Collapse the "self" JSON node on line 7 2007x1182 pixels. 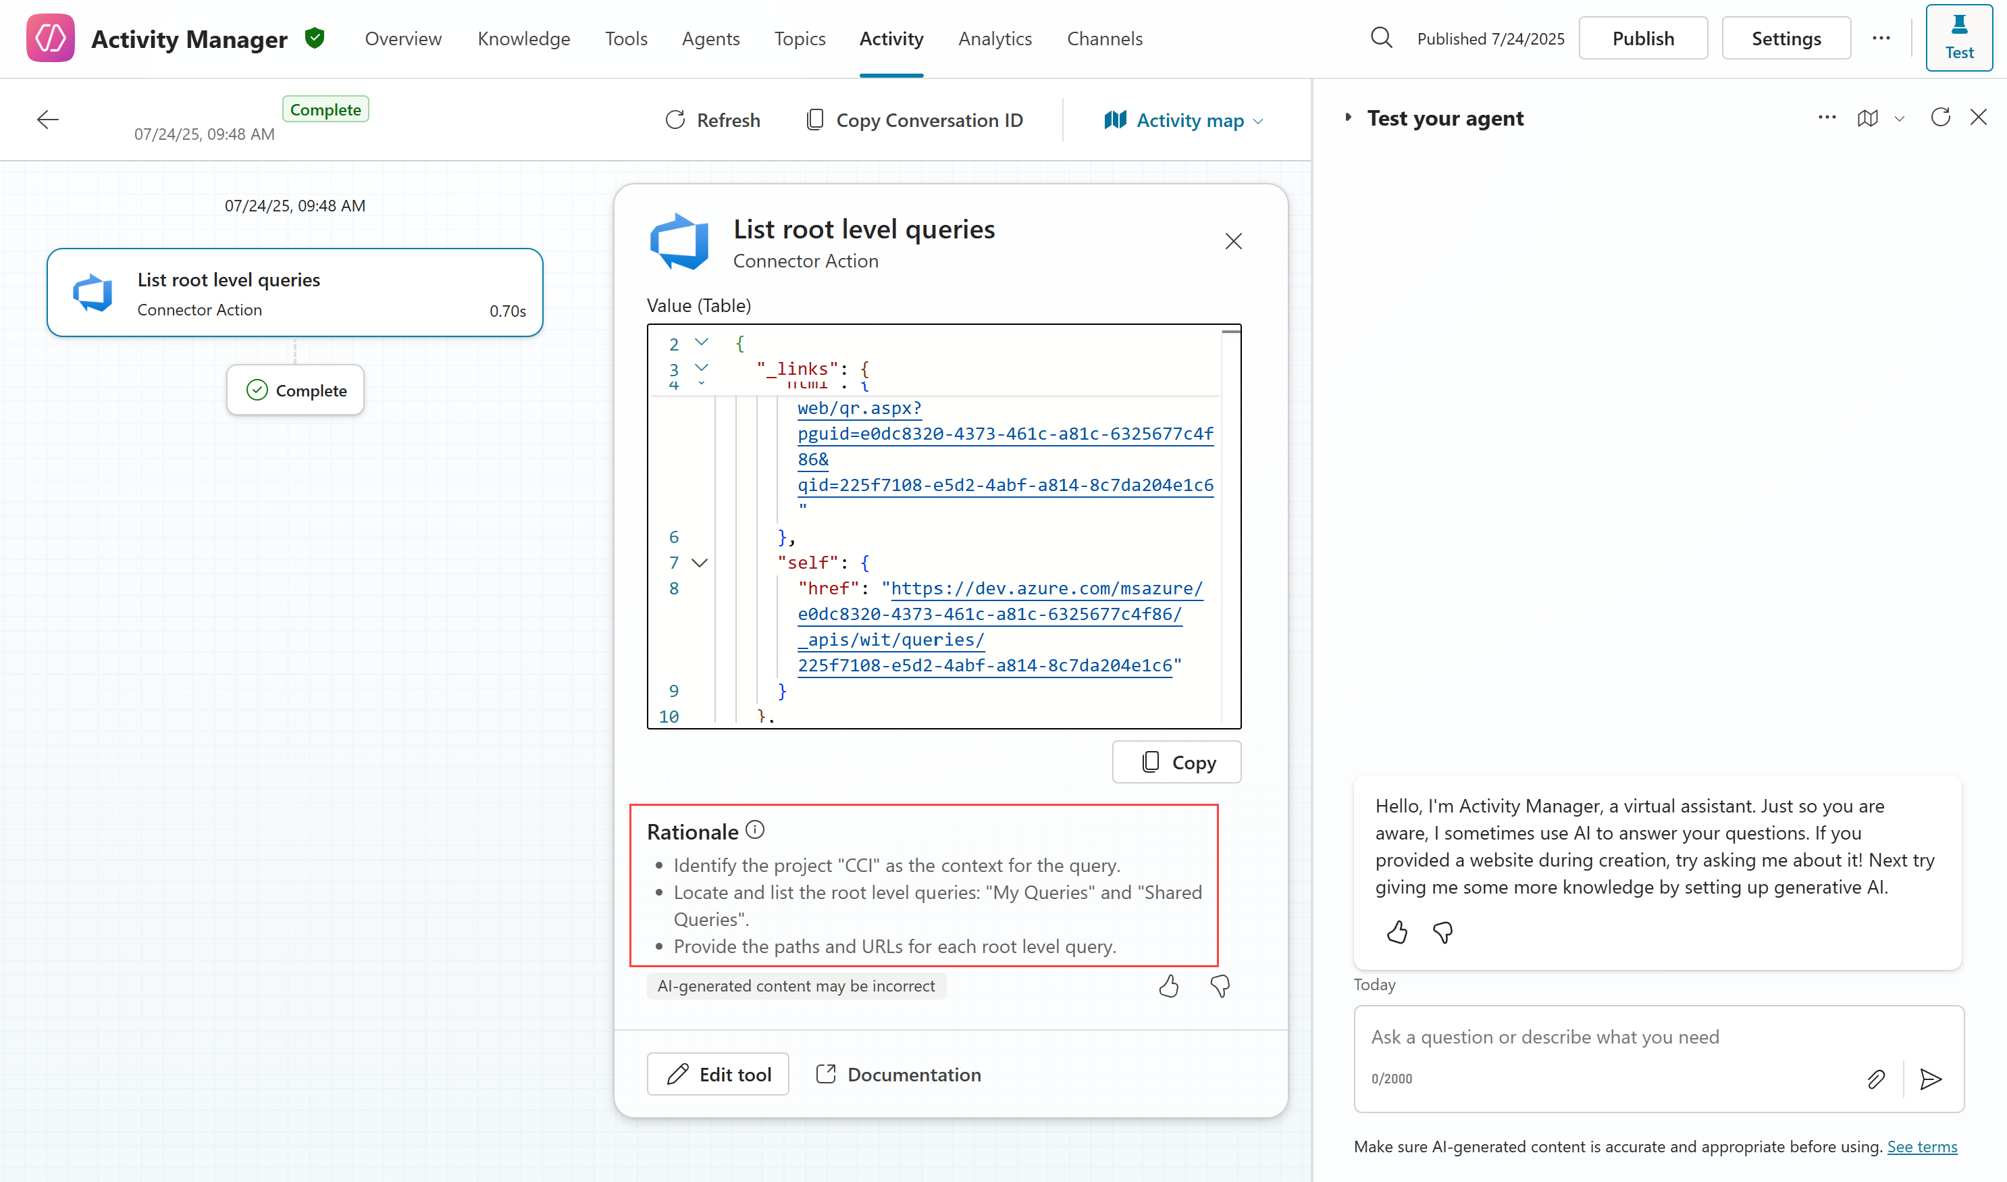(699, 563)
